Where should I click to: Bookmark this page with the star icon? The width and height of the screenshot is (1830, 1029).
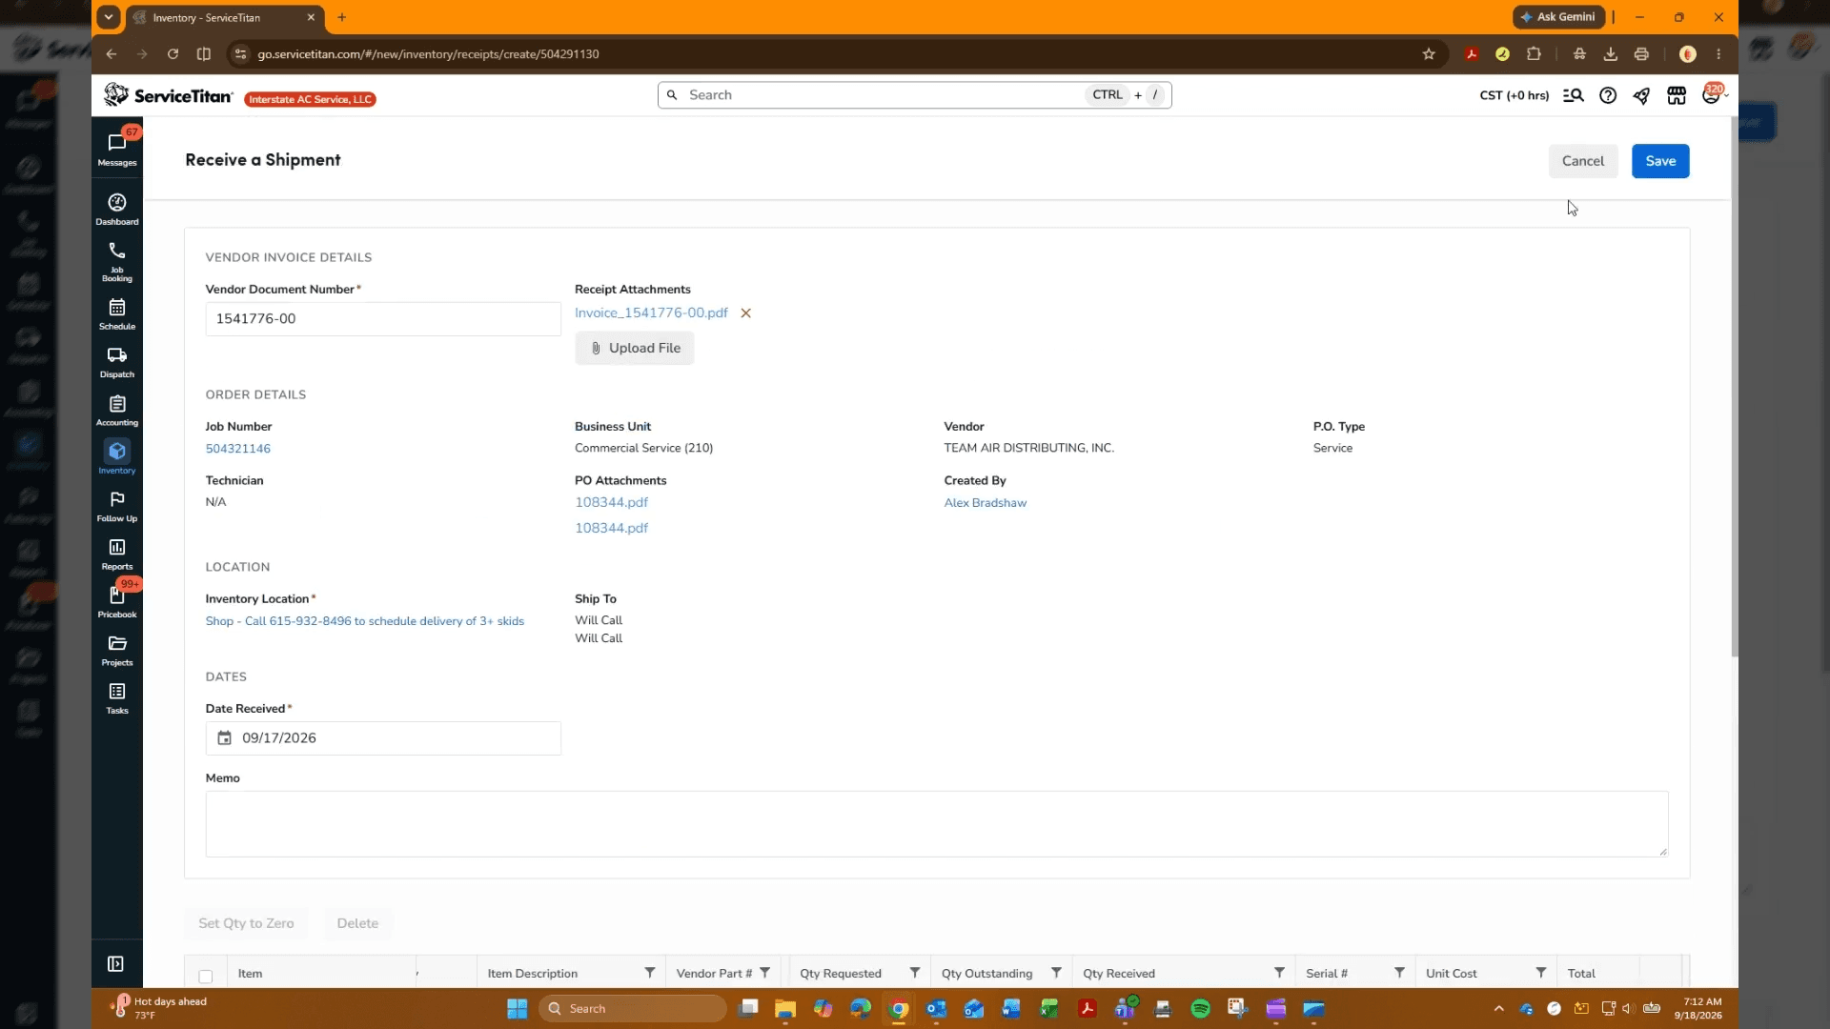(x=1429, y=54)
